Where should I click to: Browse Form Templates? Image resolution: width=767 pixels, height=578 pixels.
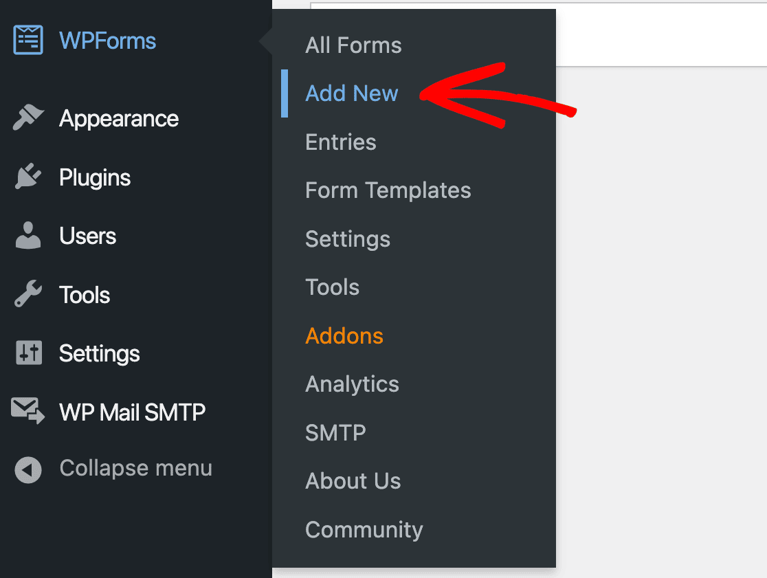388,190
